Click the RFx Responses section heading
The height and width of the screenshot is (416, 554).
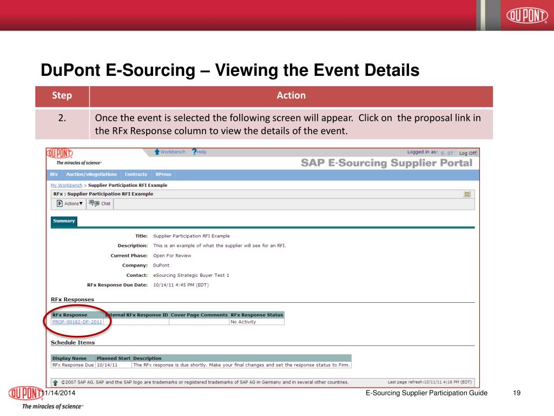(72, 300)
